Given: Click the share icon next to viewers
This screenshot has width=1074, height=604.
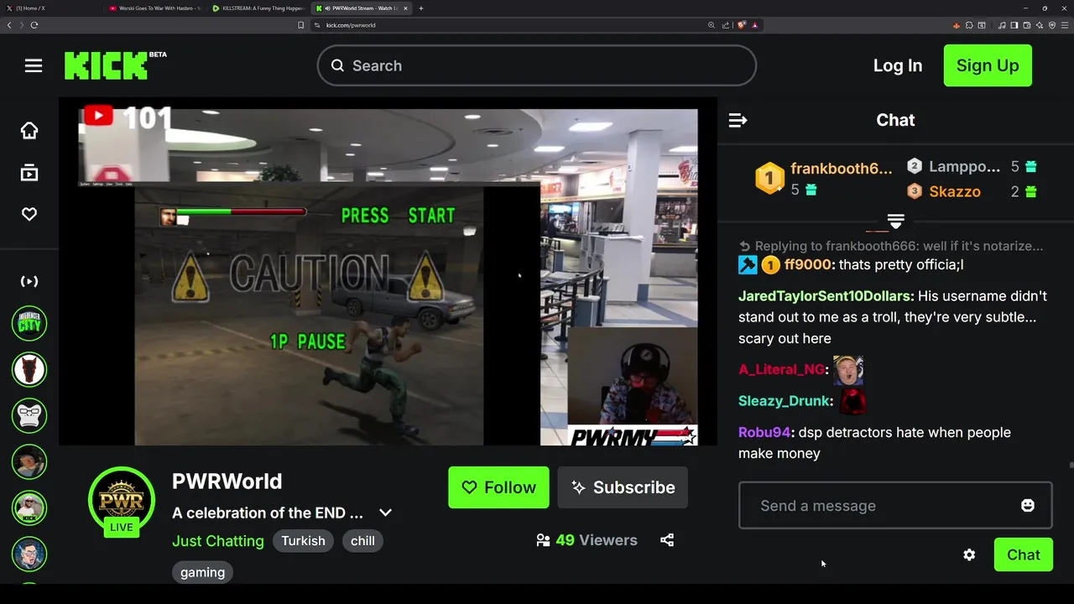Looking at the screenshot, I should 667,540.
